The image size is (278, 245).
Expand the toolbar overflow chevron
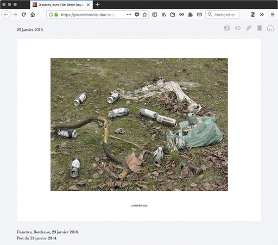tap(262, 15)
